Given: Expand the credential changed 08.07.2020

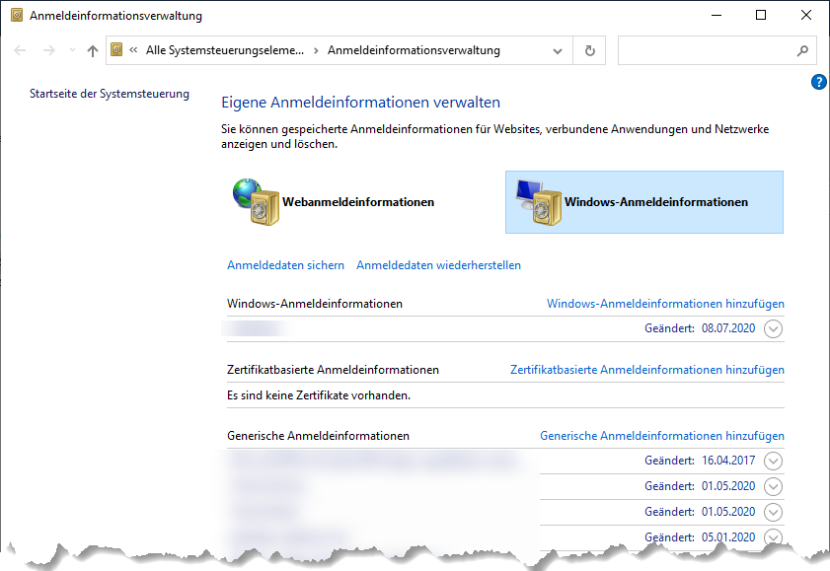Looking at the screenshot, I should 773,328.
